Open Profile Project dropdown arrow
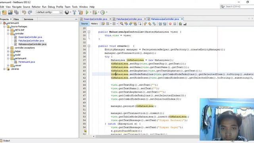 tap(107, 12)
